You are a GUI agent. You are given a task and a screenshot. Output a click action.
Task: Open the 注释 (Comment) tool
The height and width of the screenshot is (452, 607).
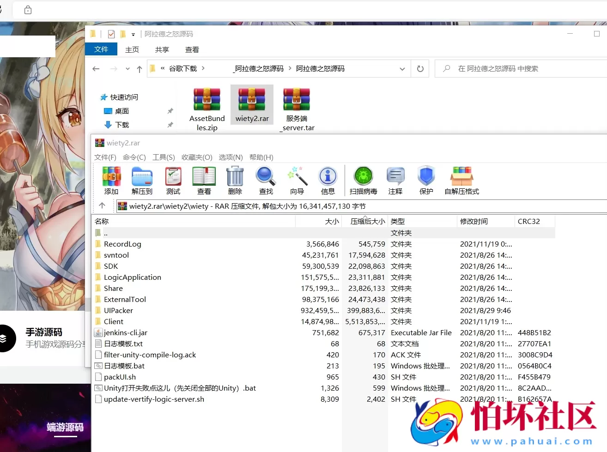pyautogui.click(x=395, y=180)
